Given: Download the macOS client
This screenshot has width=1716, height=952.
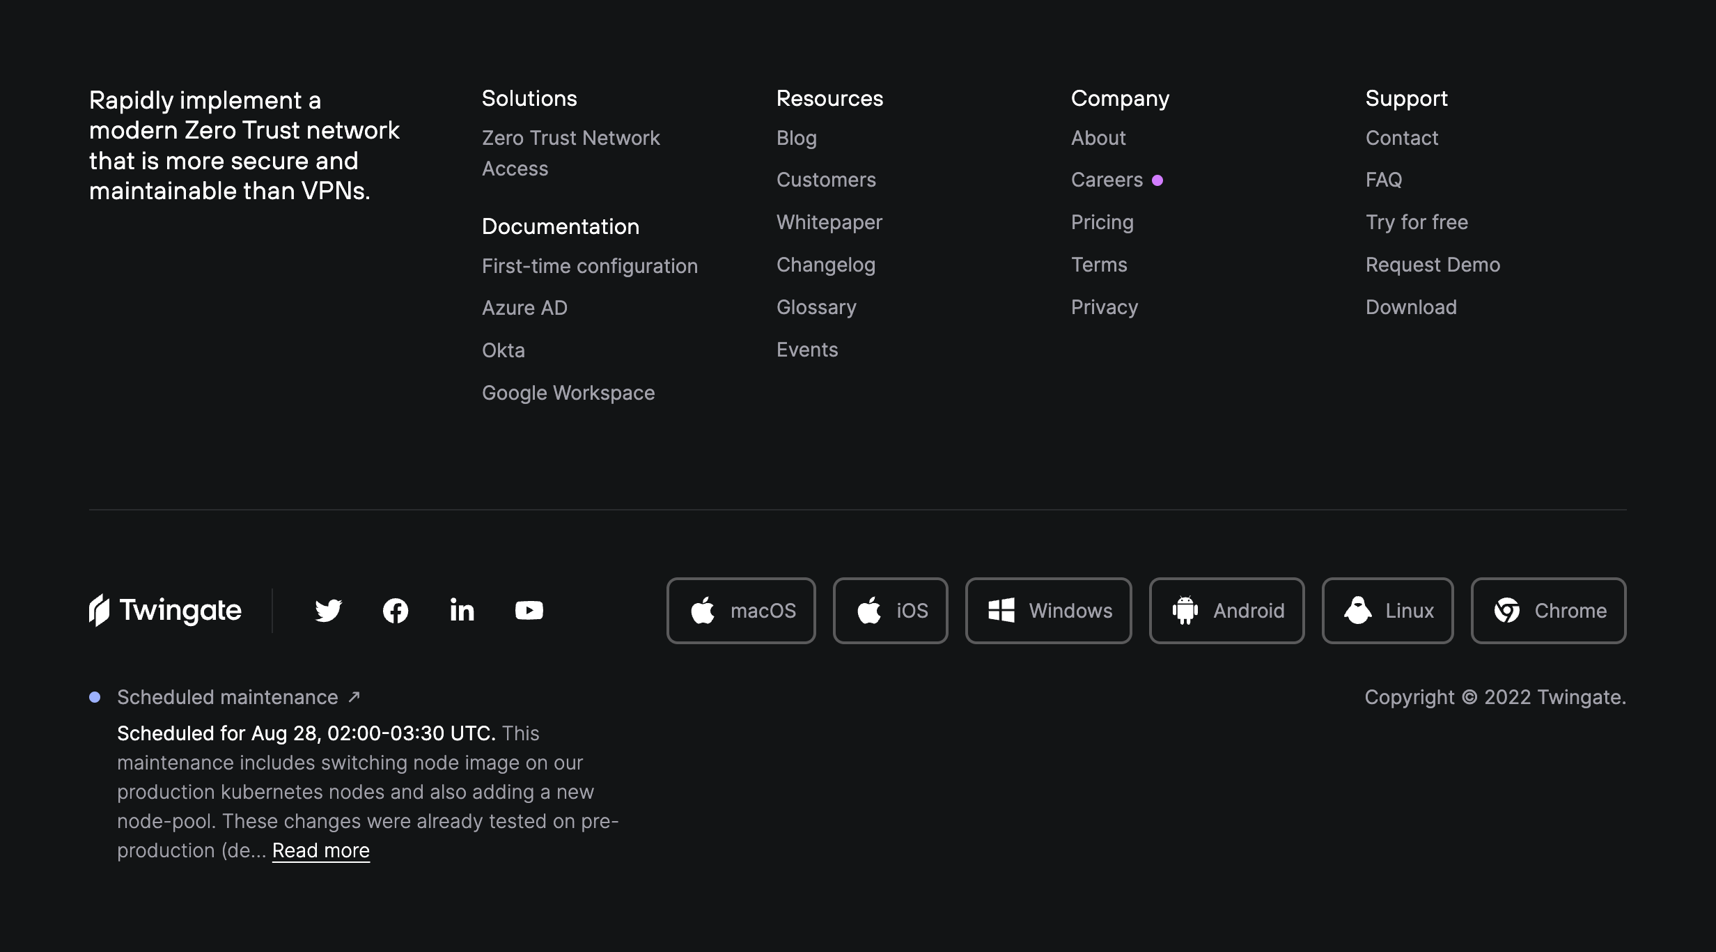Looking at the screenshot, I should tap(740, 610).
